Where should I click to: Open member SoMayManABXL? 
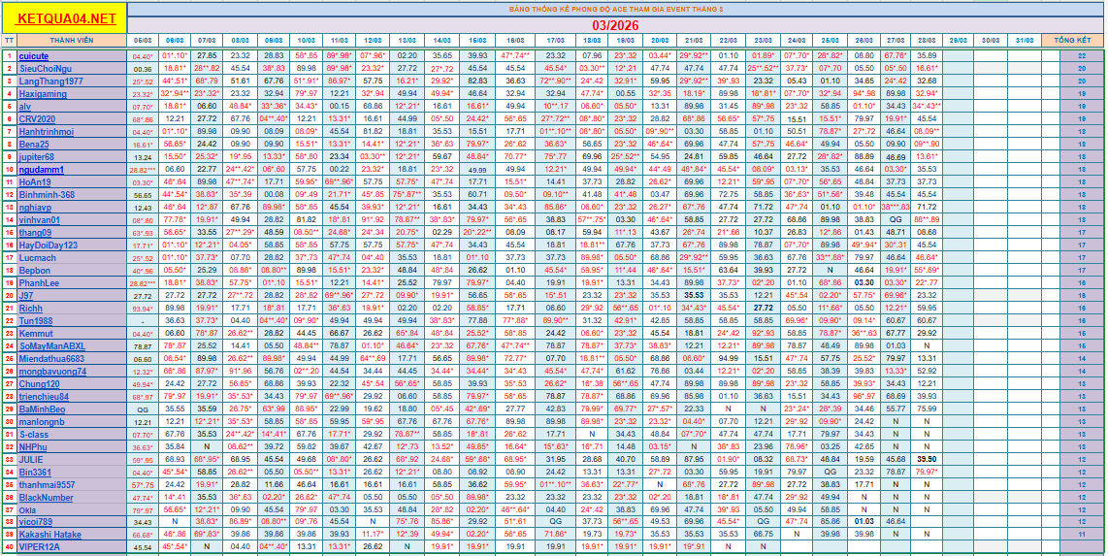point(52,346)
